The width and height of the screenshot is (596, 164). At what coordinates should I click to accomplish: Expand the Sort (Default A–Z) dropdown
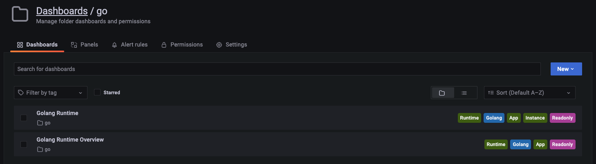tap(529, 93)
